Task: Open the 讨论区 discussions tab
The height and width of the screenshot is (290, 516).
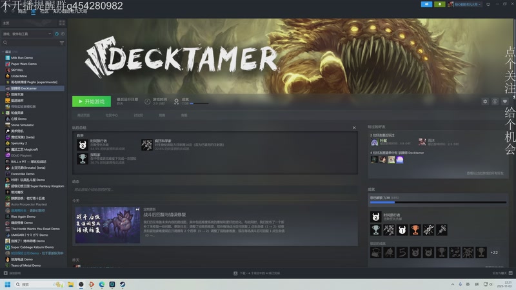Action: click(x=139, y=115)
